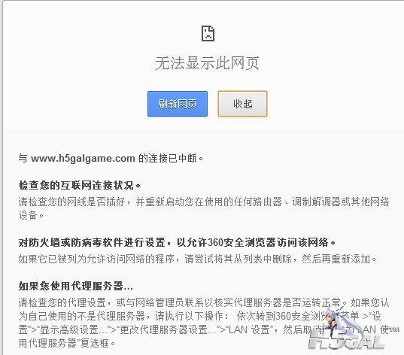Click the 用代理服务器"复选框 last line

[67, 343]
